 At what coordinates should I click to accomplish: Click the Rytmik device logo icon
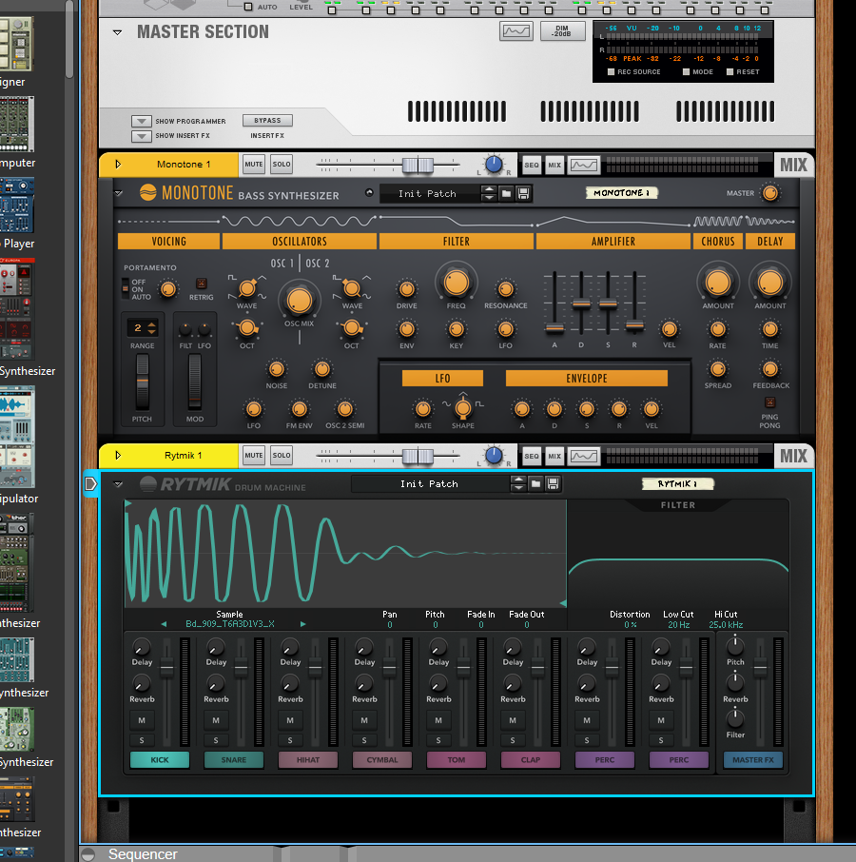tap(147, 483)
